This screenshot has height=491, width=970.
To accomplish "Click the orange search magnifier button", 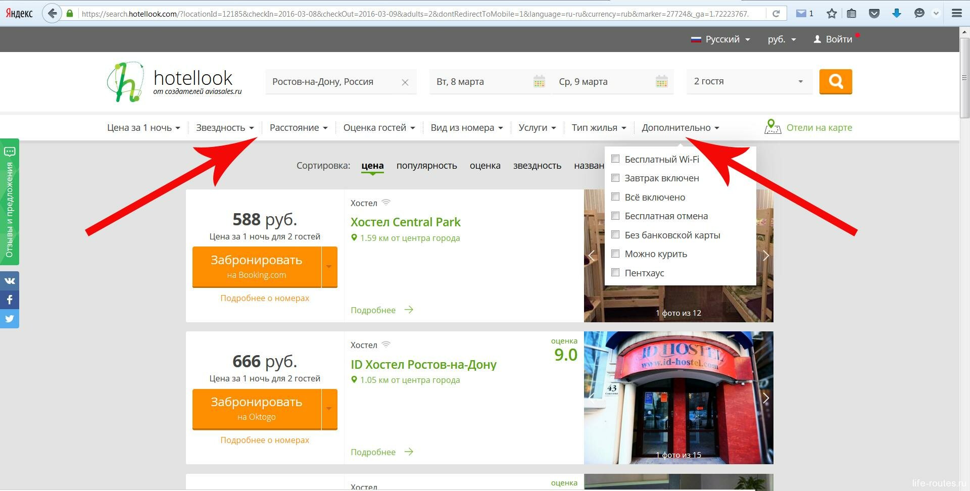I will click(x=835, y=81).
